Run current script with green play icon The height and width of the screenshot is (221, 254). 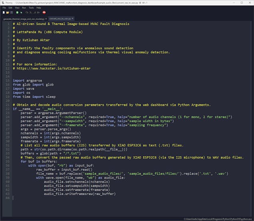17,12
